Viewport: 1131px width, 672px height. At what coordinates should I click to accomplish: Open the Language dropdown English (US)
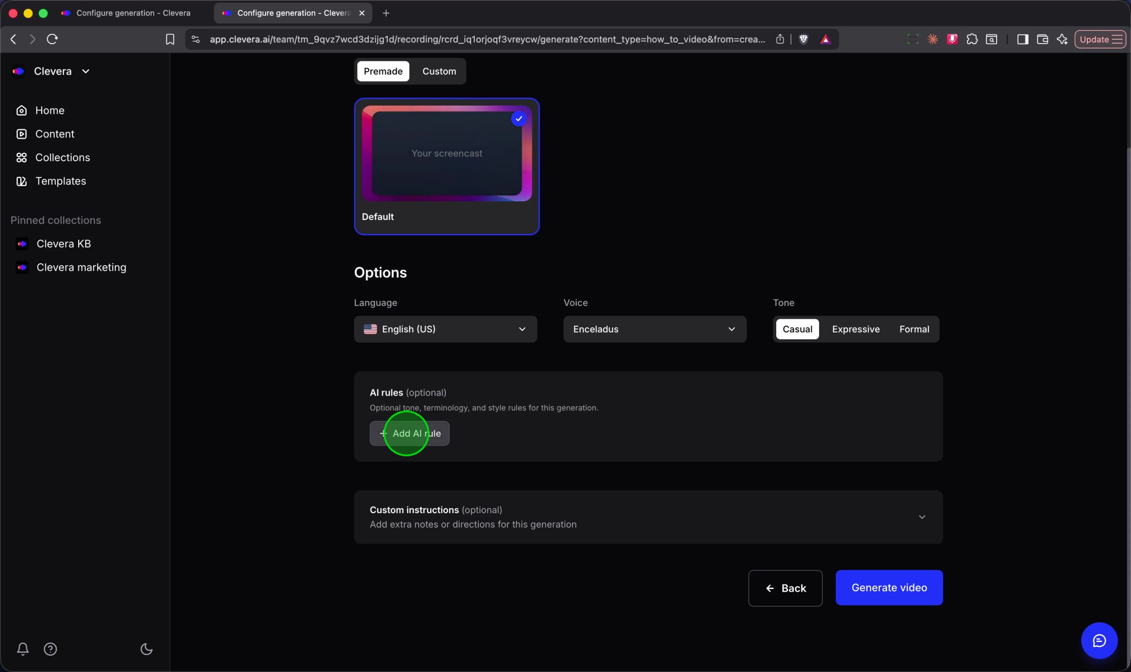coord(445,329)
